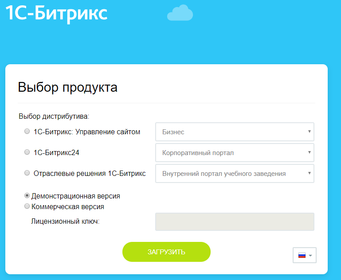
Task: Click the Выбор продукта heading
Action: tap(68, 87)
